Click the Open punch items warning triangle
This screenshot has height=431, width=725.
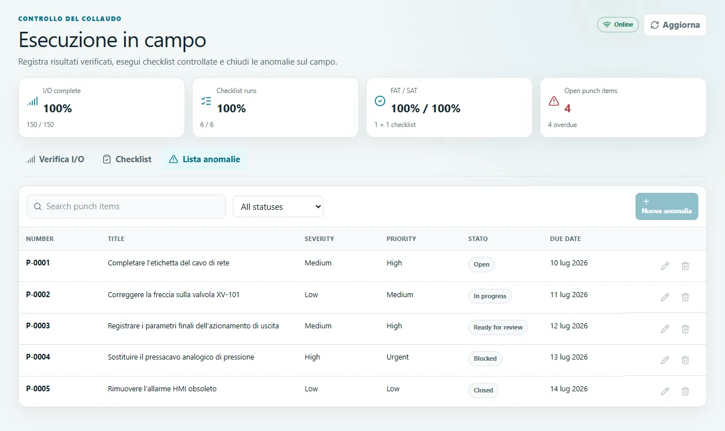coord(554,101)
